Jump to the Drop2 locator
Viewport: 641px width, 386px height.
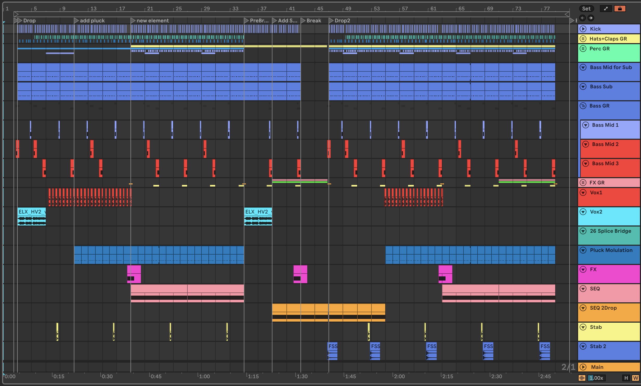[342, 21]
